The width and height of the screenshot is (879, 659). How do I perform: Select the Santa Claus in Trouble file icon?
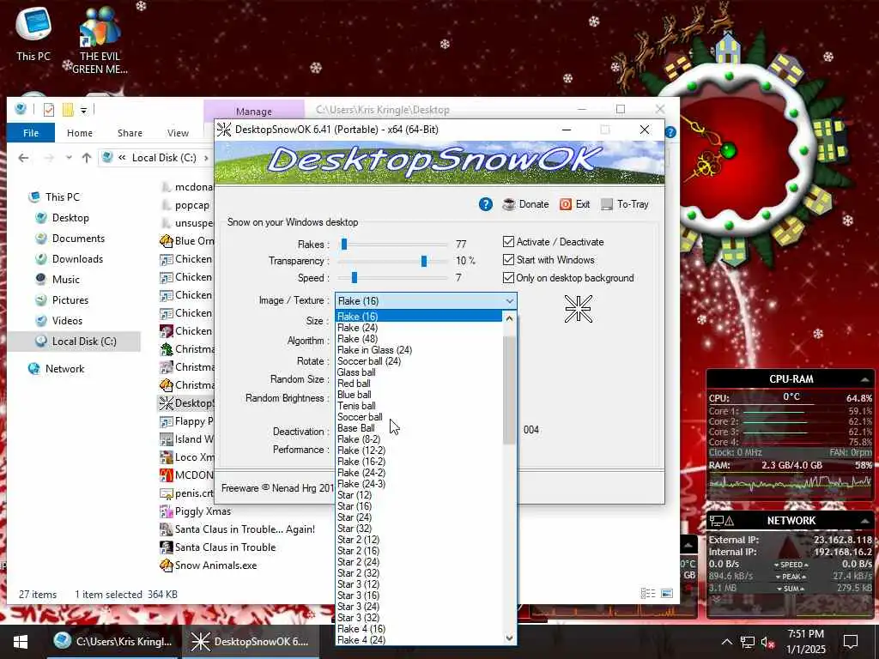click(x=166, y=547)
